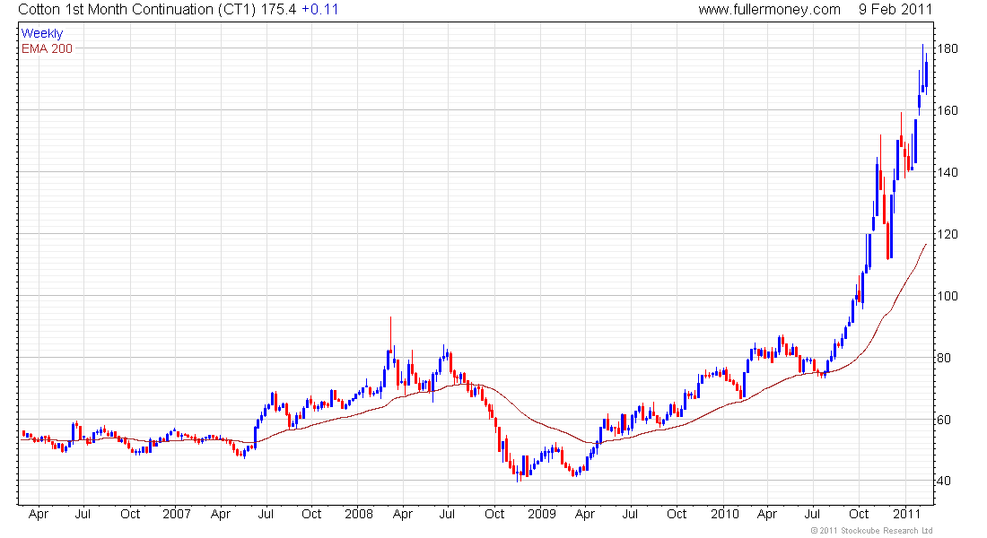The height and width of the screenshot is (538, 987).
Task: Click the 2010 label on time axis
Action: pos(724,514)
